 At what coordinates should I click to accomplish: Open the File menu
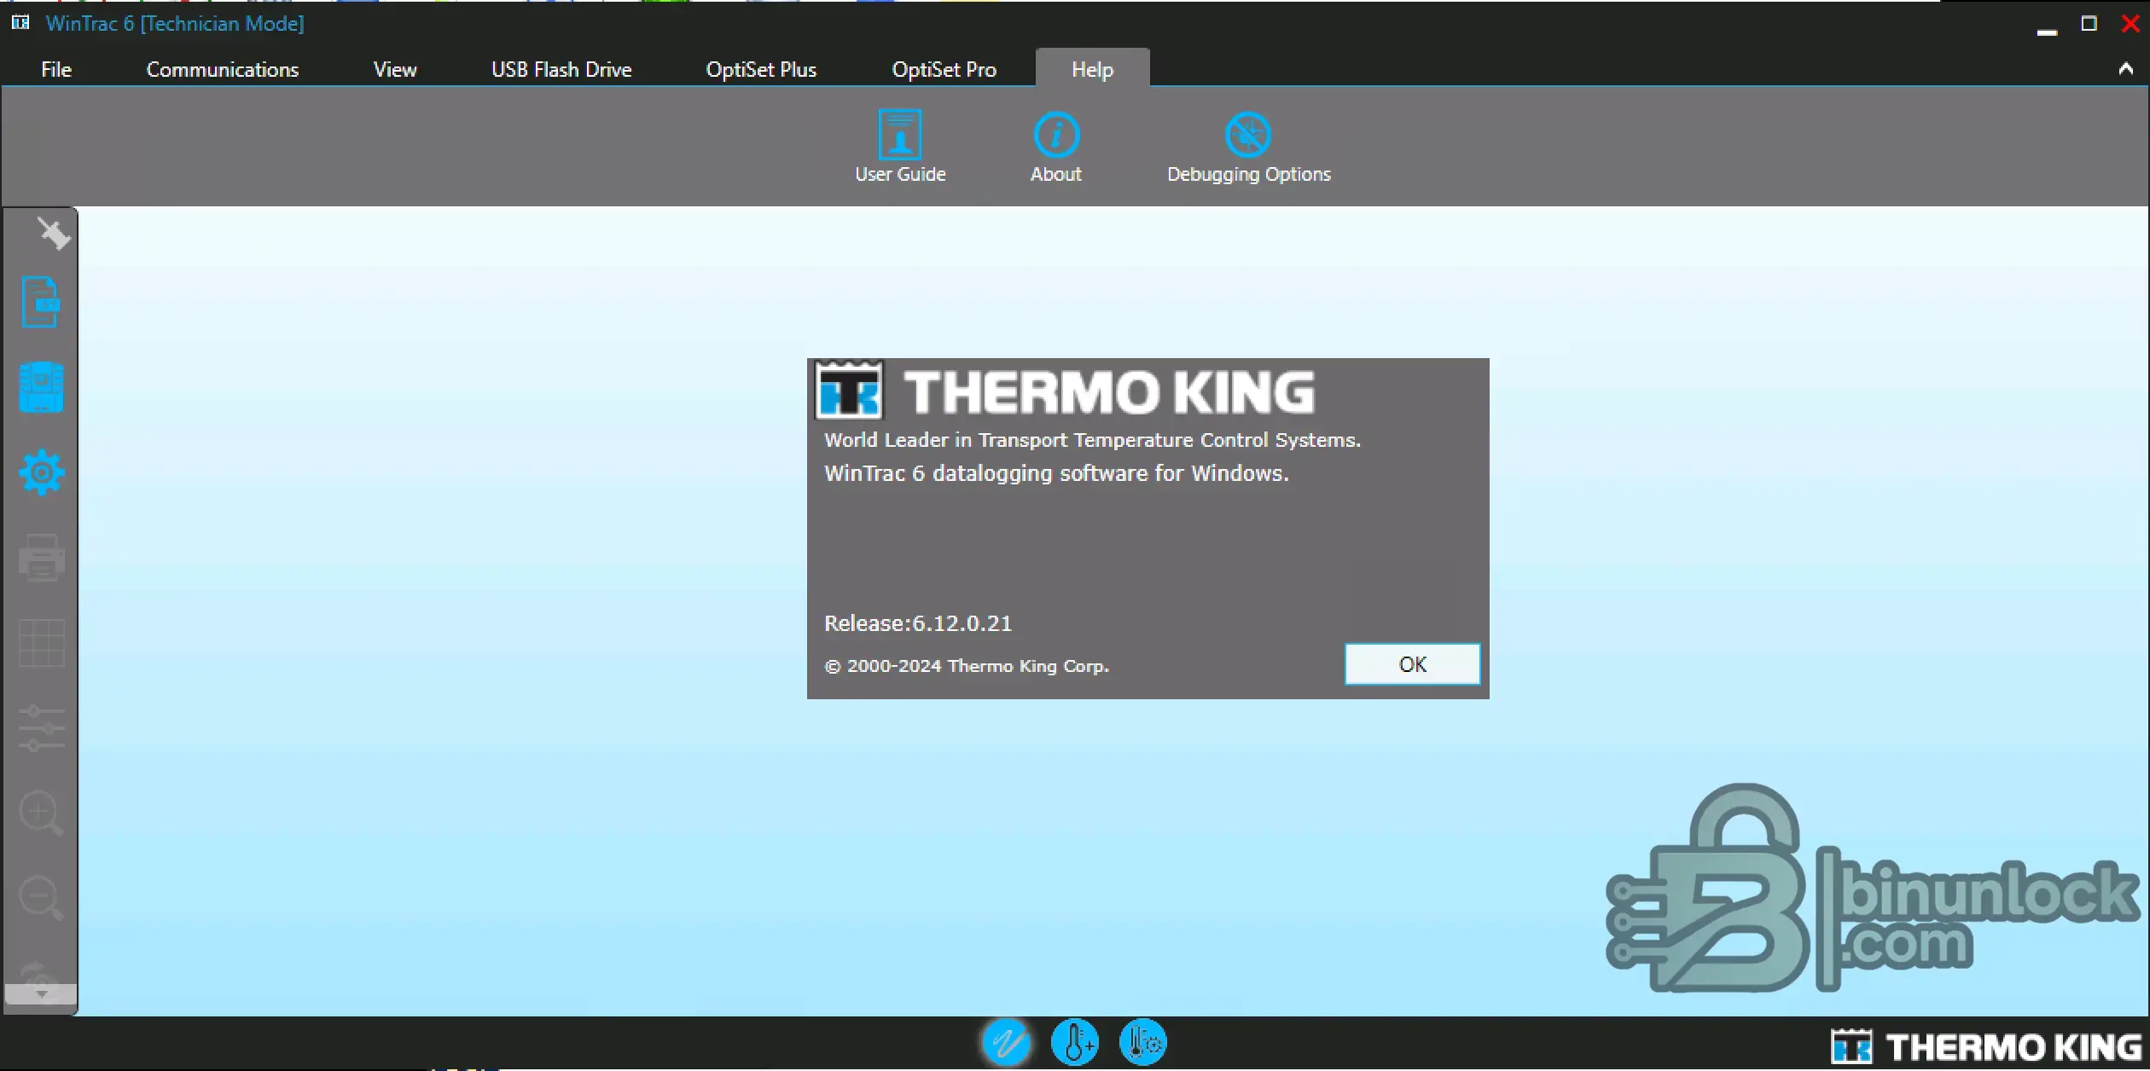pyautogui.click(x=56, y=69)
